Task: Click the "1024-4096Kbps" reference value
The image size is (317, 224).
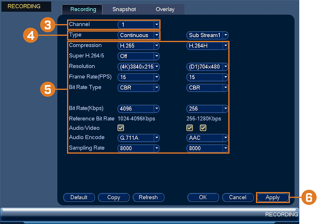Action: [x=136, y=119]
